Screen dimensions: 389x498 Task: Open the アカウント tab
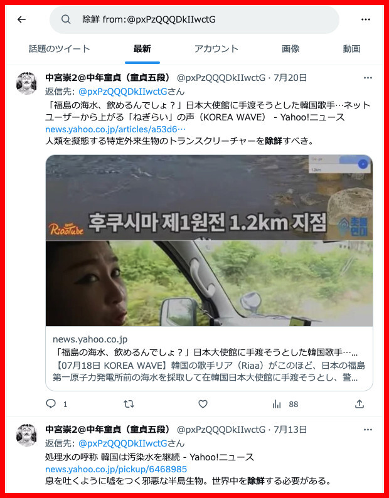[216, 49]
